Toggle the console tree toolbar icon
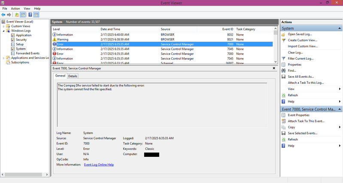The height and width of the screenshot is (183, 343). 23,15
